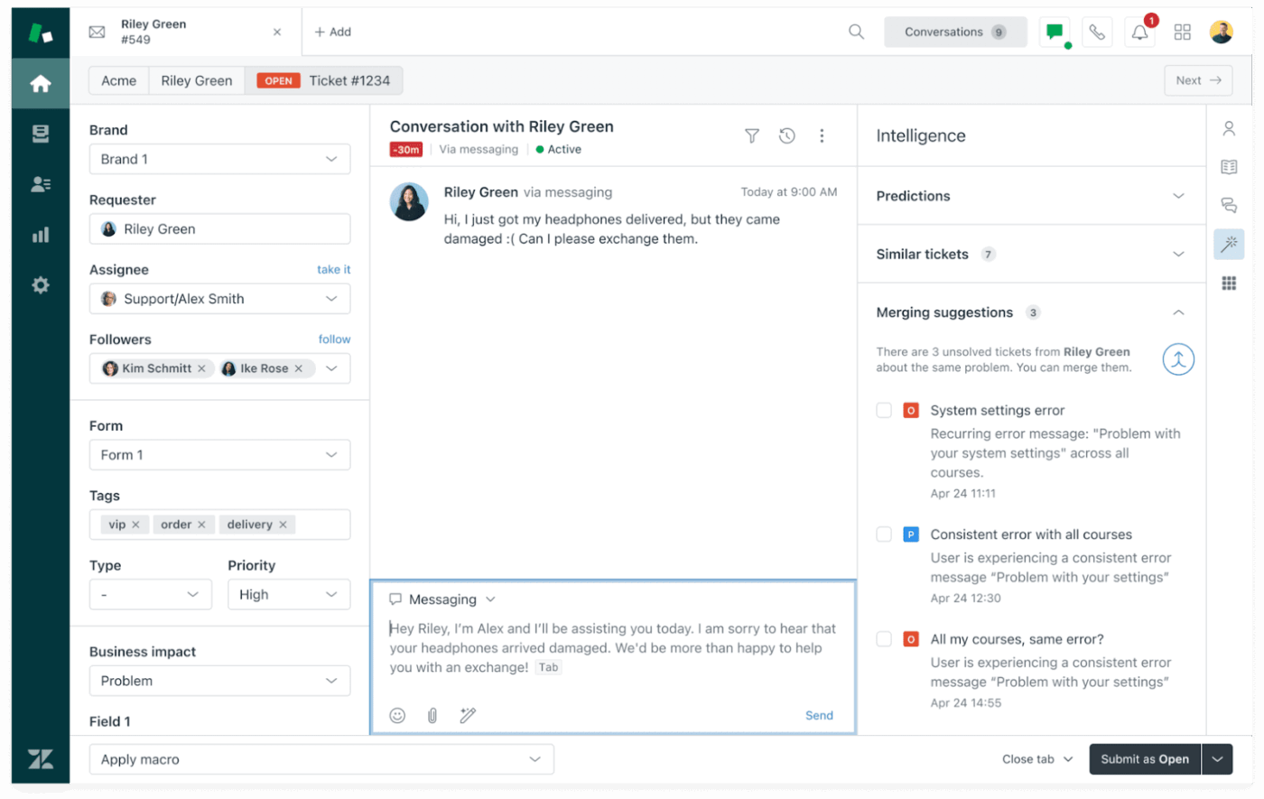Open the Priority dropdown showing High
The height and width of the screenshot is (799, 1264).
pos(289,594)
